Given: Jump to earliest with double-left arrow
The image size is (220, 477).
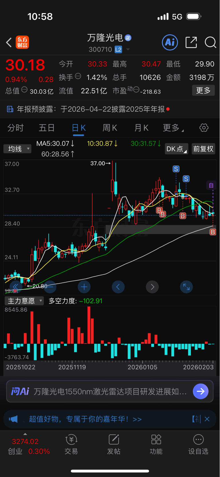Looking at the screenshot, I should point(16,287).
